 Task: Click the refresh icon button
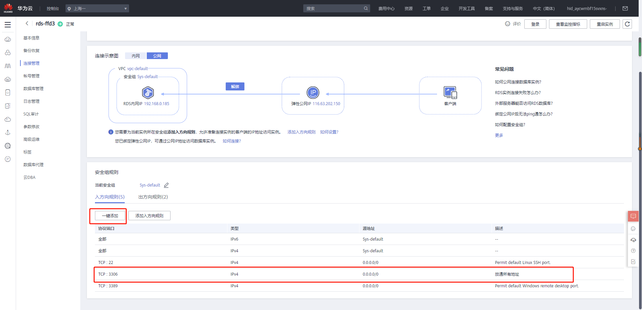(627, 24)
